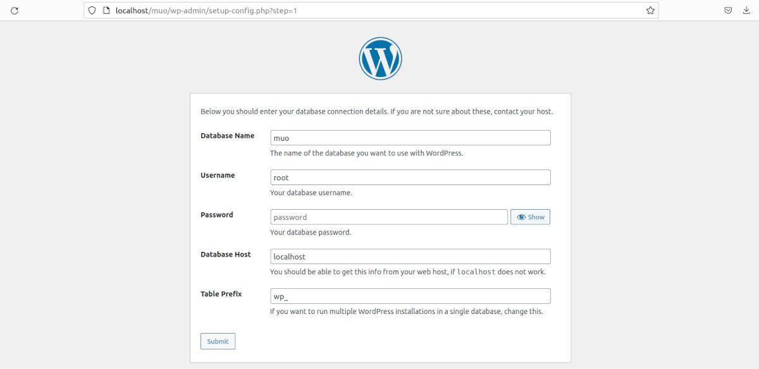Click into the Password input box
Screen dimensions: 759x369
tap(388, 217)
